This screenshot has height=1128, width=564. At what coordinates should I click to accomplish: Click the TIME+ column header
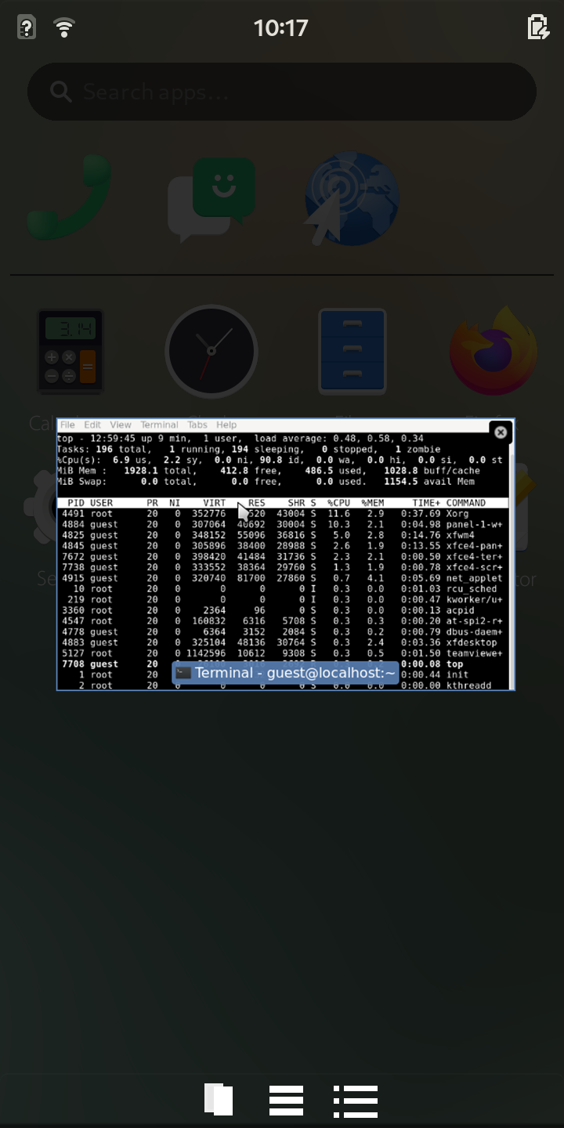(x=427, y=503)
